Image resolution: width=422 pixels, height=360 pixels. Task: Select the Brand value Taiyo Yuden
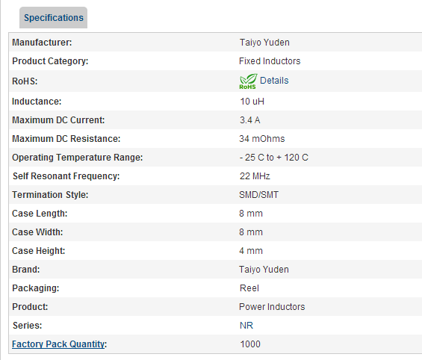(x=264, y=270)
